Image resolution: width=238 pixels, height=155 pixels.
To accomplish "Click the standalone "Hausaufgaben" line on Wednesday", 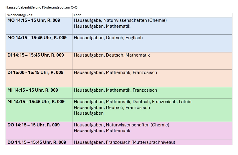I will [x=89, y=113].
